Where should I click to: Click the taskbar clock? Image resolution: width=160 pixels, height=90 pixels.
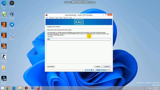155,88
